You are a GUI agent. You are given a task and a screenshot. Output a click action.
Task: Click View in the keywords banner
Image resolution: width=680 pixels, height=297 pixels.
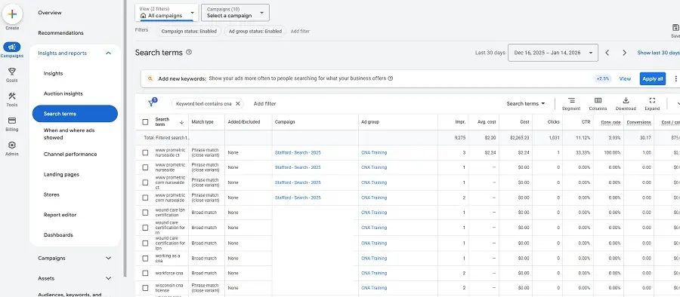click(x=625, y=79)
